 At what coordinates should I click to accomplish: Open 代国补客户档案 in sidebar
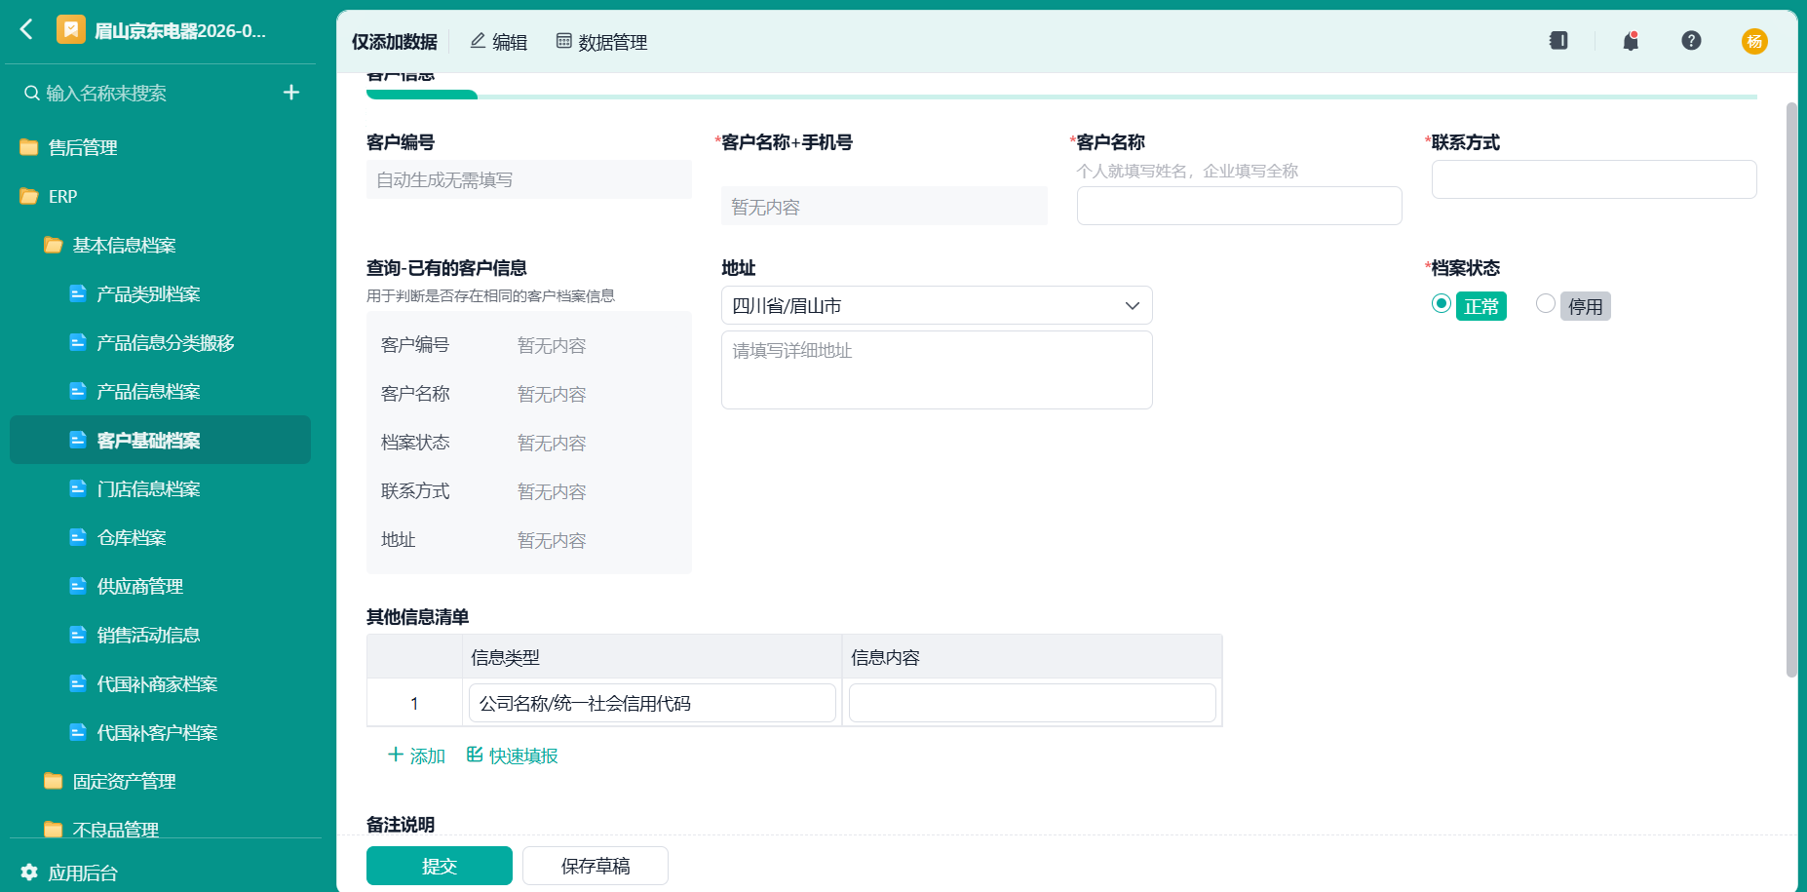click(x=160, y=732)
